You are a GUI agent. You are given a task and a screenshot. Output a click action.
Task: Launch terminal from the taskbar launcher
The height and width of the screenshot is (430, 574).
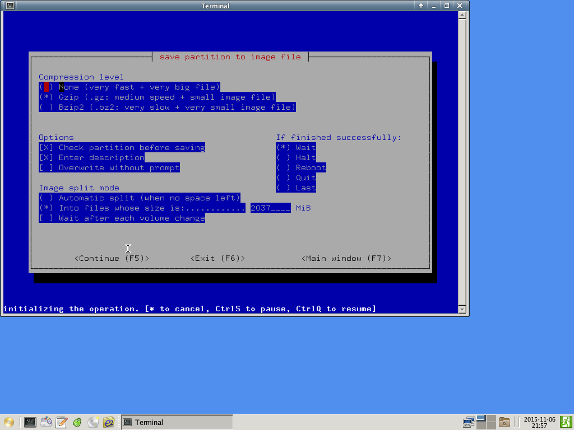[x=30, y=422]
